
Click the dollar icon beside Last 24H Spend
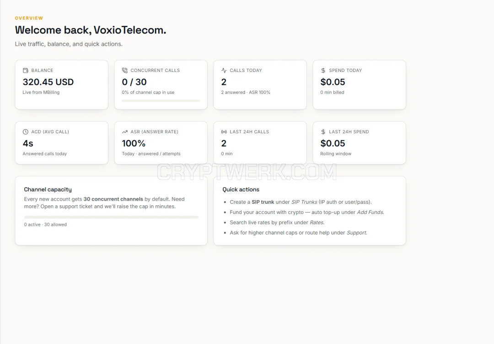pyautogui.click(x=323, y=131)
